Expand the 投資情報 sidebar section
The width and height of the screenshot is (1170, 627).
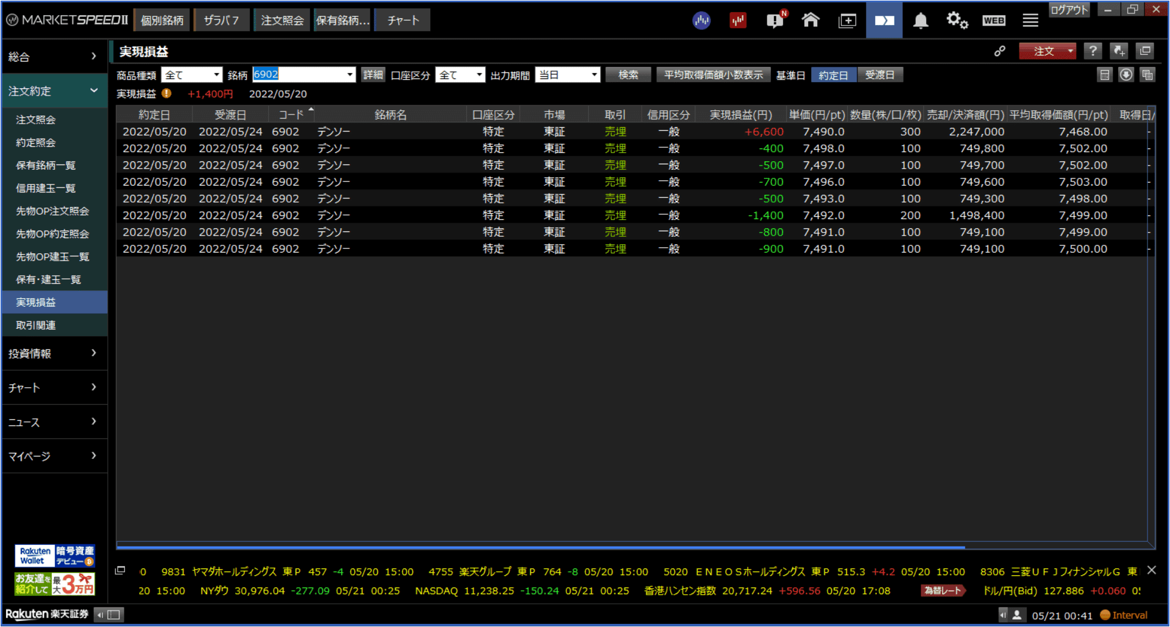[54, 353]
